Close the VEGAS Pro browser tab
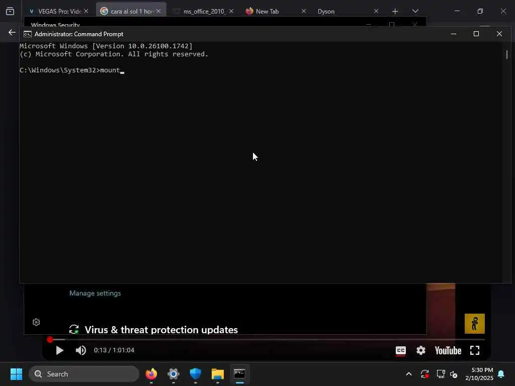Screen dimensions: 515x386 [86, 11]
